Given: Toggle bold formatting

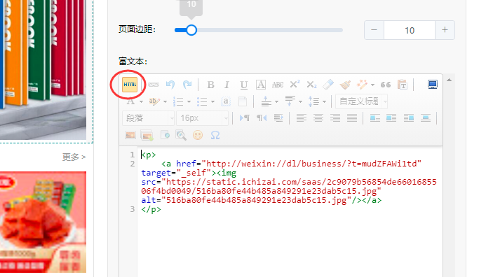Looking at the screenshot, I should click(x=211, y=85).
